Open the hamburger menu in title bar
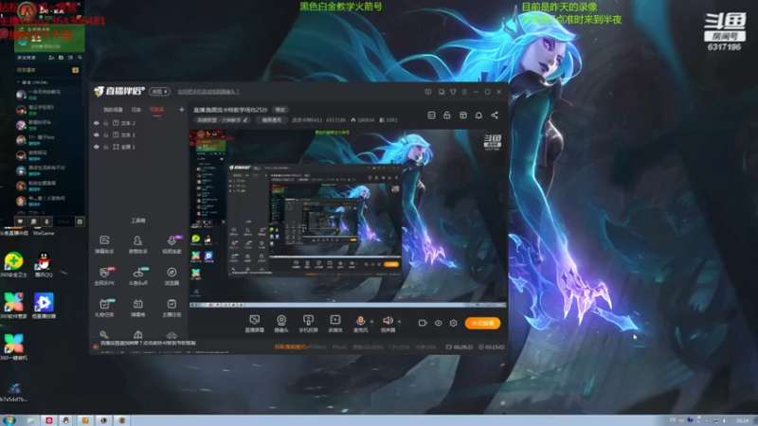This screenshot has height=426, width=758. [464, 92]
